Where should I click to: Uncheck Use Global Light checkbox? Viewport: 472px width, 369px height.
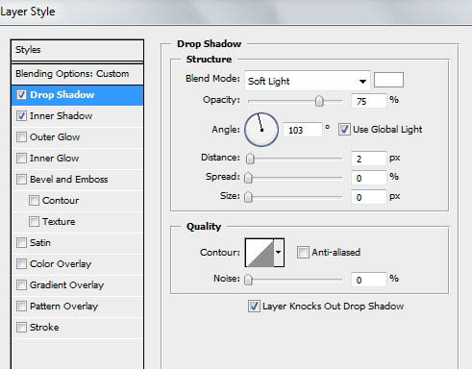click(344, 130)
